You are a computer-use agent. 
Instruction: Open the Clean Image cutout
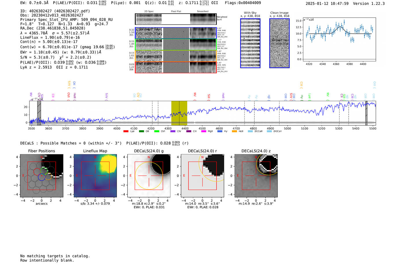click(x=279, y=43)
